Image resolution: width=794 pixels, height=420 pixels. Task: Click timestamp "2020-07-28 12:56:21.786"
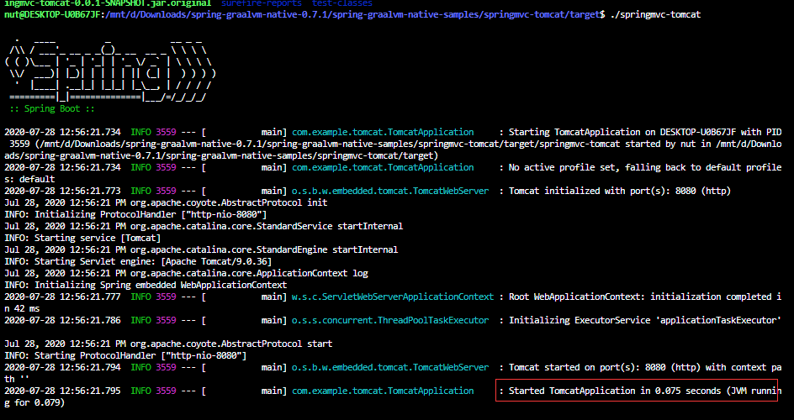(62, 320)
